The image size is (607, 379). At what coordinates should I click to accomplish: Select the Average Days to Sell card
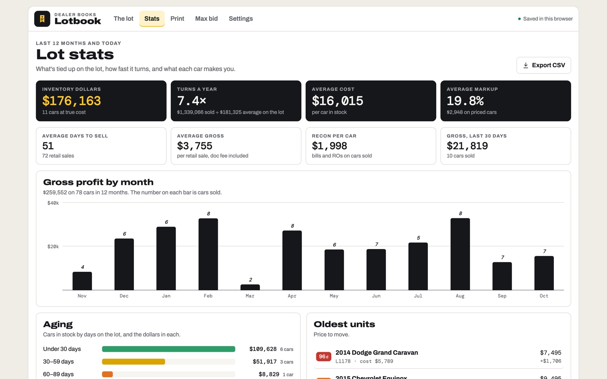101,146
